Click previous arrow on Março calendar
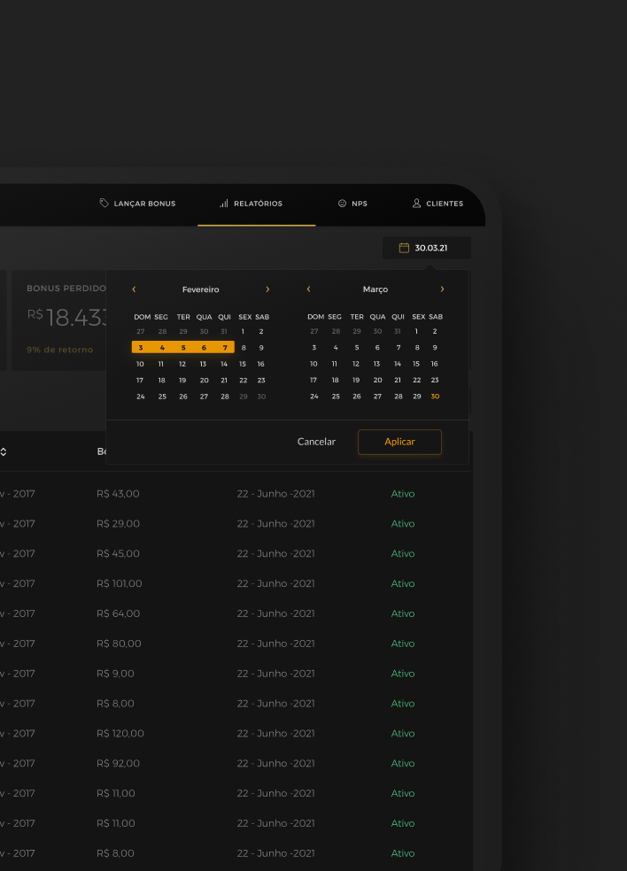The height and width of the screenshot is (871, 627). coord(308,289)
